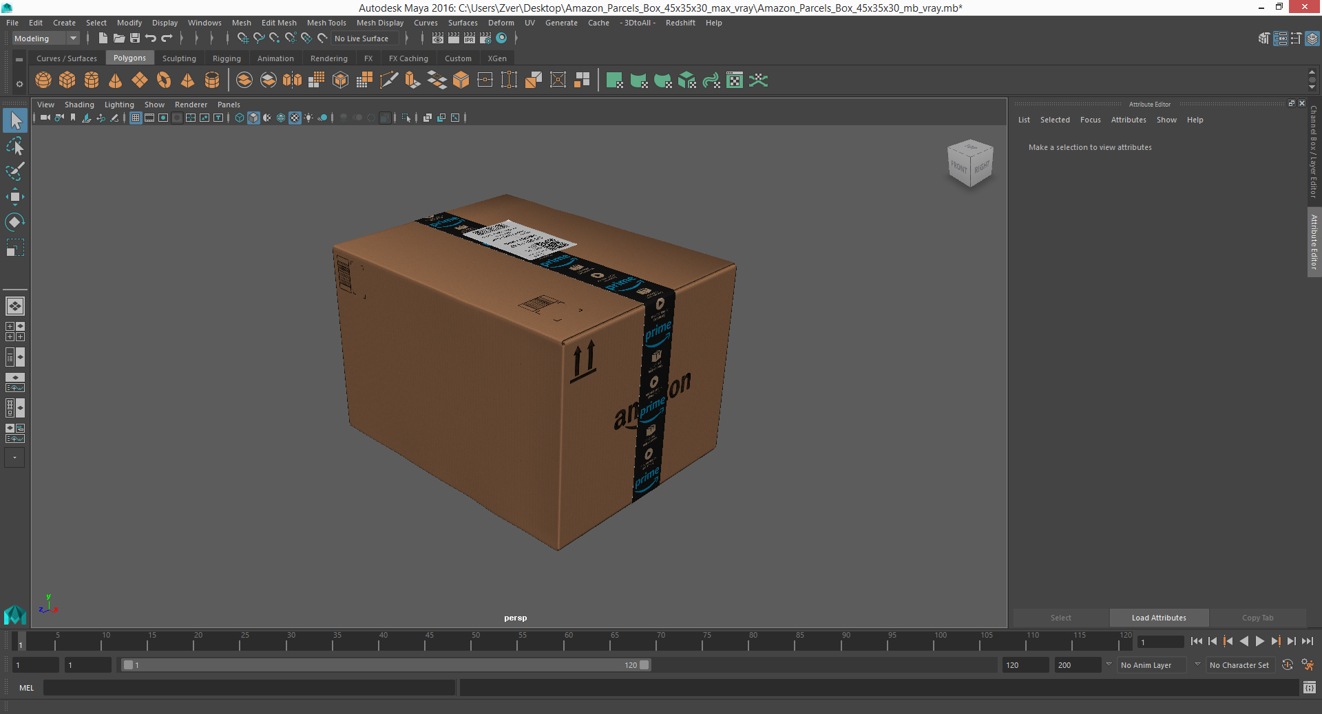Select the Paint selection tool
Viewport: 1322px width, 714px height.
(15, 171)
